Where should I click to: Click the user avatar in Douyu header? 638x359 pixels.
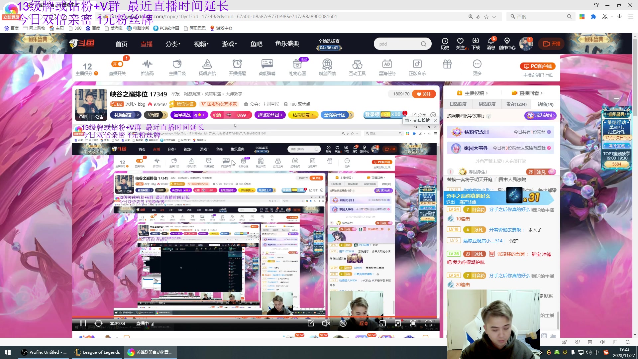pos(526,44)
